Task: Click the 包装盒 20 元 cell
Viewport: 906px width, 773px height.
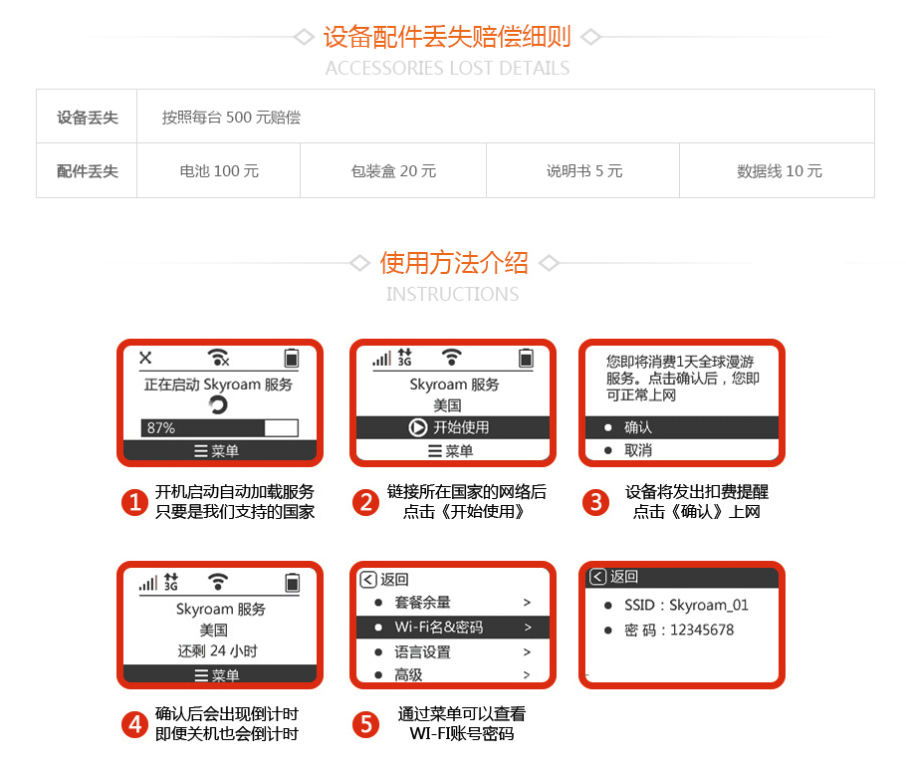Action: tap(393, 171)
